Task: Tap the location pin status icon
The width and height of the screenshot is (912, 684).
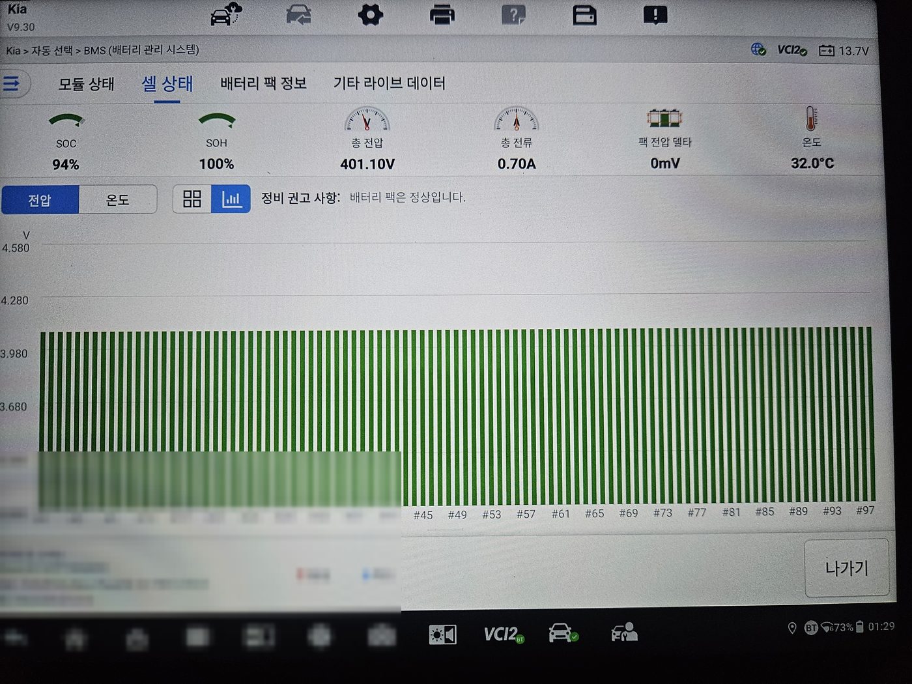Action: [x=792, y=628]
